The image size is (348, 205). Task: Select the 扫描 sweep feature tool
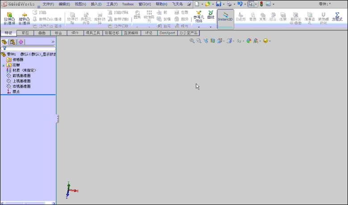pyautogui.click(x=40, y=12)
